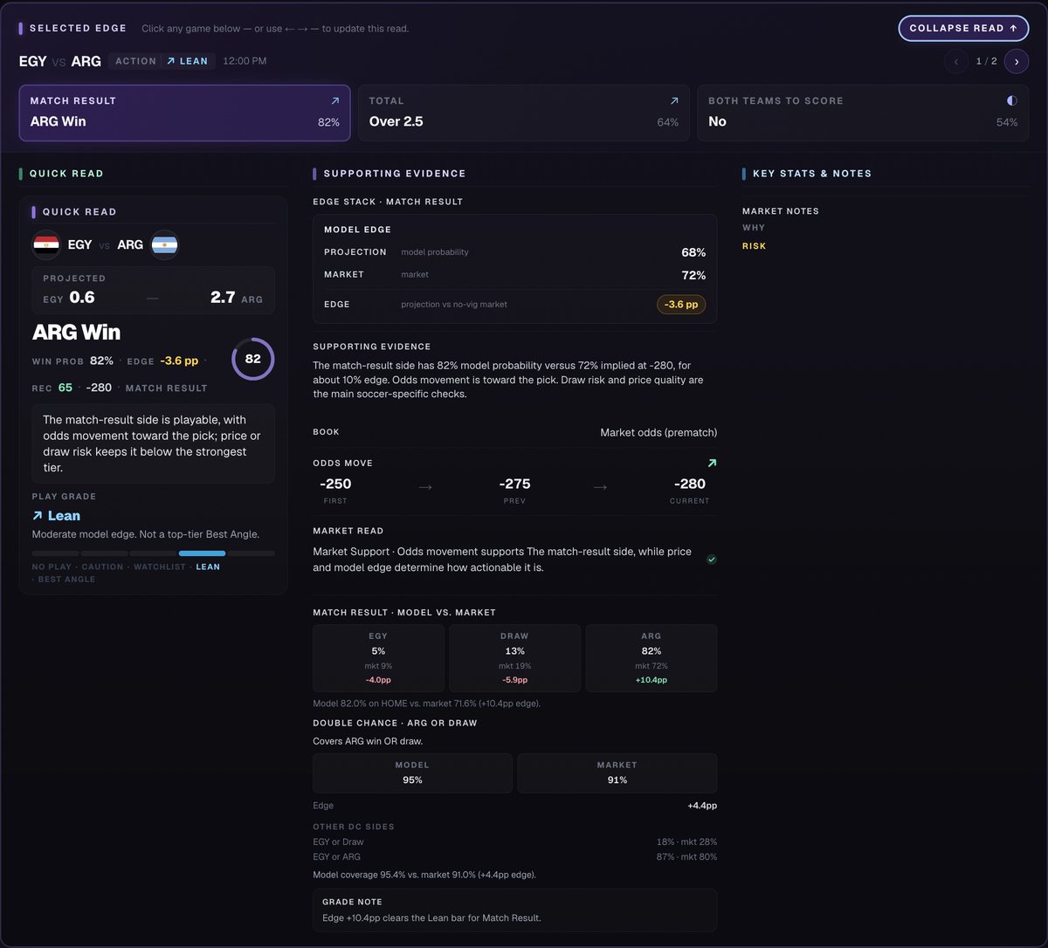
Task: Click the EGY 5% model vs market card
Action: pyautogui.click(x=378, y=658)
